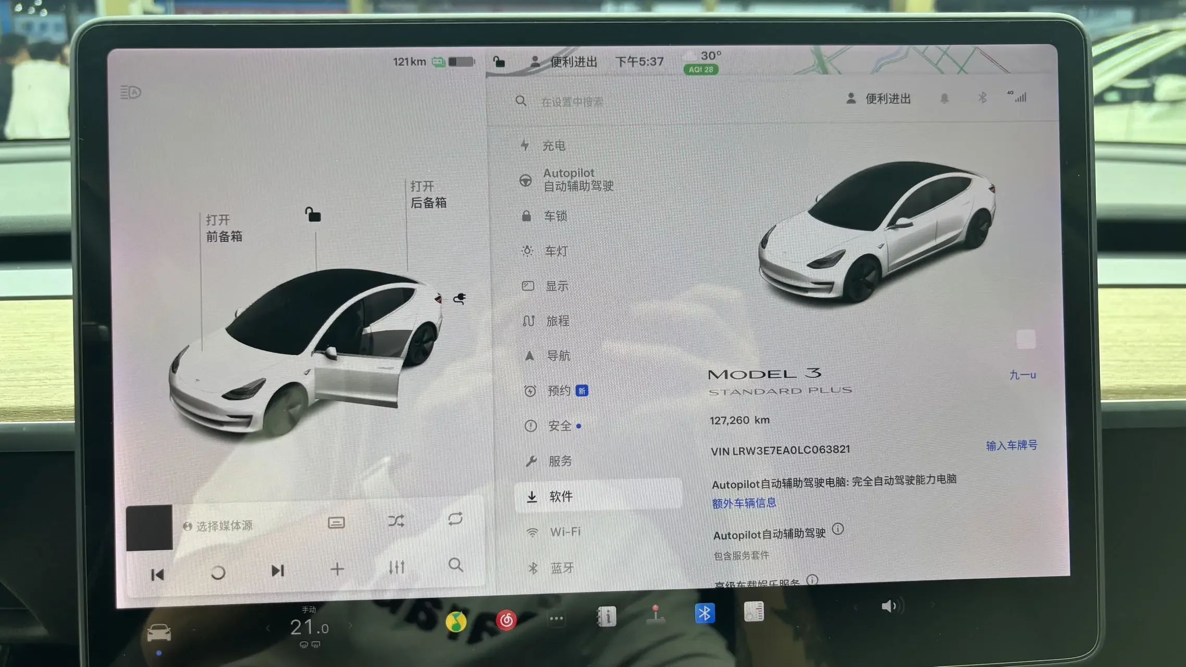The height and width of the screenshot is (667, 1186).
Task: Tap the dark album art thumbnail
Action: [150, 527]
